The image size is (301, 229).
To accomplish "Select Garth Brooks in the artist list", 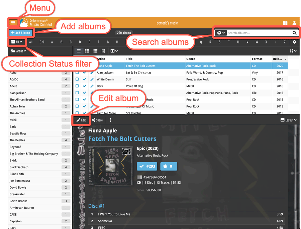I will pyautogui.click(x=39, y=201).
